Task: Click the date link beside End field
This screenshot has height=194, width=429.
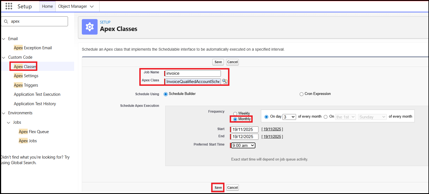Action: point(272,136)
